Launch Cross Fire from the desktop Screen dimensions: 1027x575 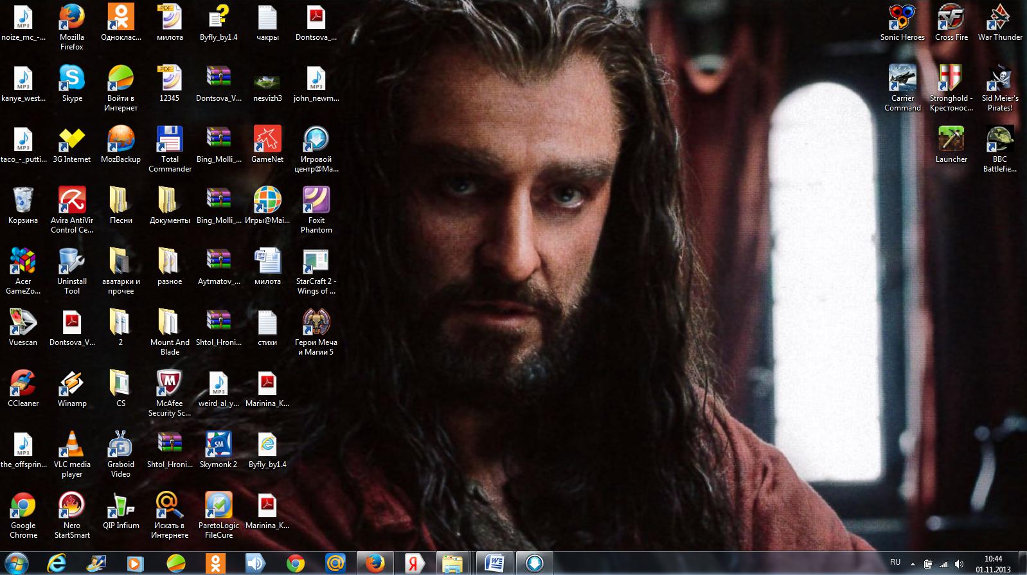951,23
